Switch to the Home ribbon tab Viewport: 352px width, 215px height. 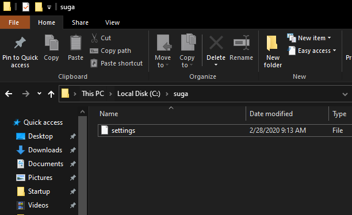[47, 22]
